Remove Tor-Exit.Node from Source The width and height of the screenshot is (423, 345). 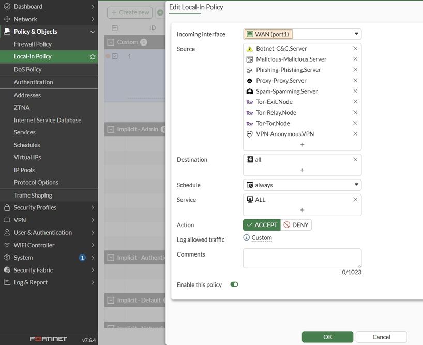coord(355,102)
